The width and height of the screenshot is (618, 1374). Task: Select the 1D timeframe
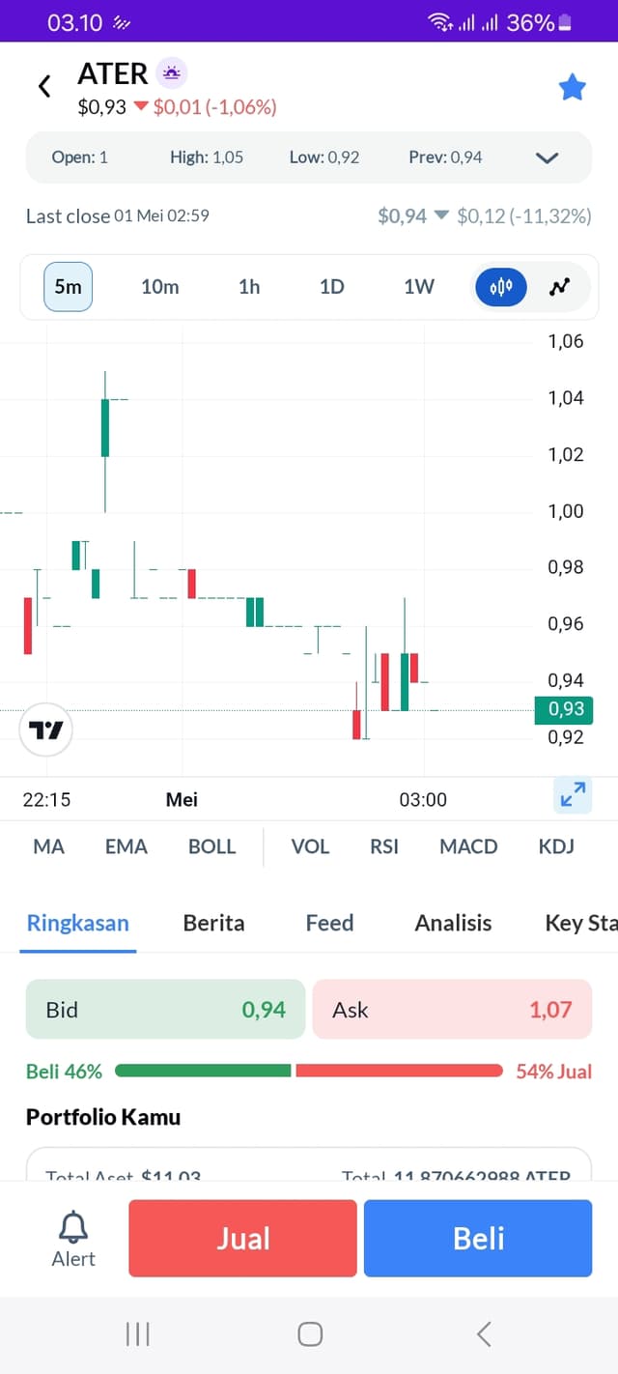pyautogui.click(x=332, y=287)
